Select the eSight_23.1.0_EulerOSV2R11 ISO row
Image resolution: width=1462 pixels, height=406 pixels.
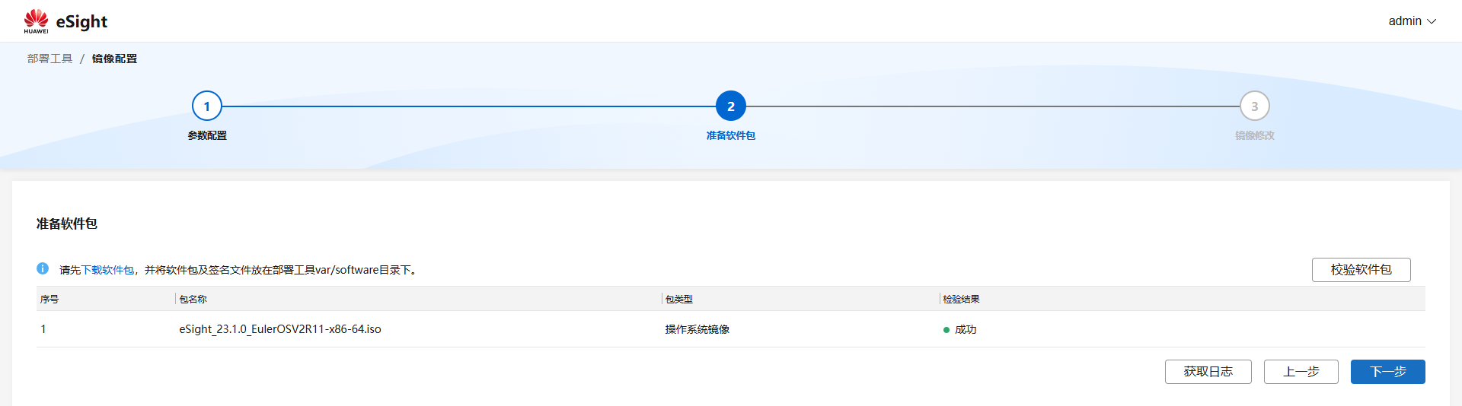[x=280, y=329]
